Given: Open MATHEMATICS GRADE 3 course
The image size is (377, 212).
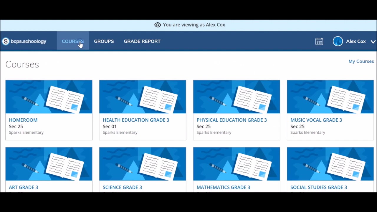Looking at the screenshot, I should coord(223,187).
